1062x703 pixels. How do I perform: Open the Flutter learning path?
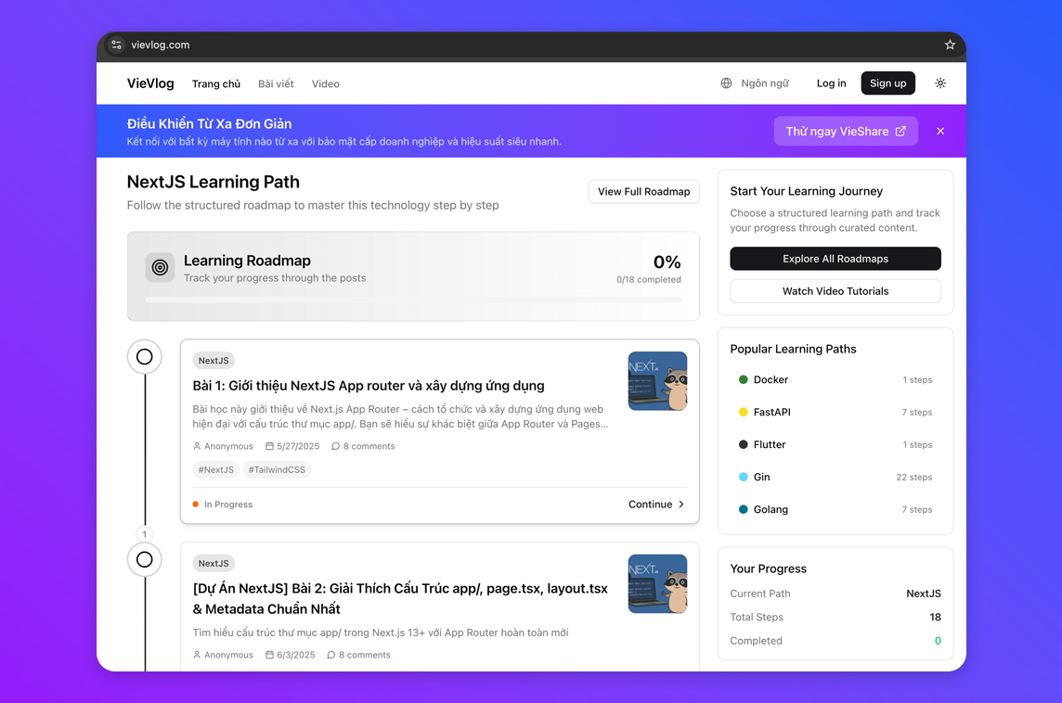point(835,444)
